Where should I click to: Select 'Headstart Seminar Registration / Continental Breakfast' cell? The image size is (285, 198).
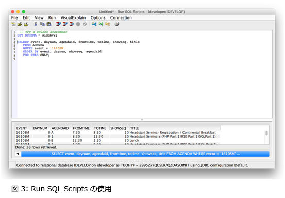point(173,132)
